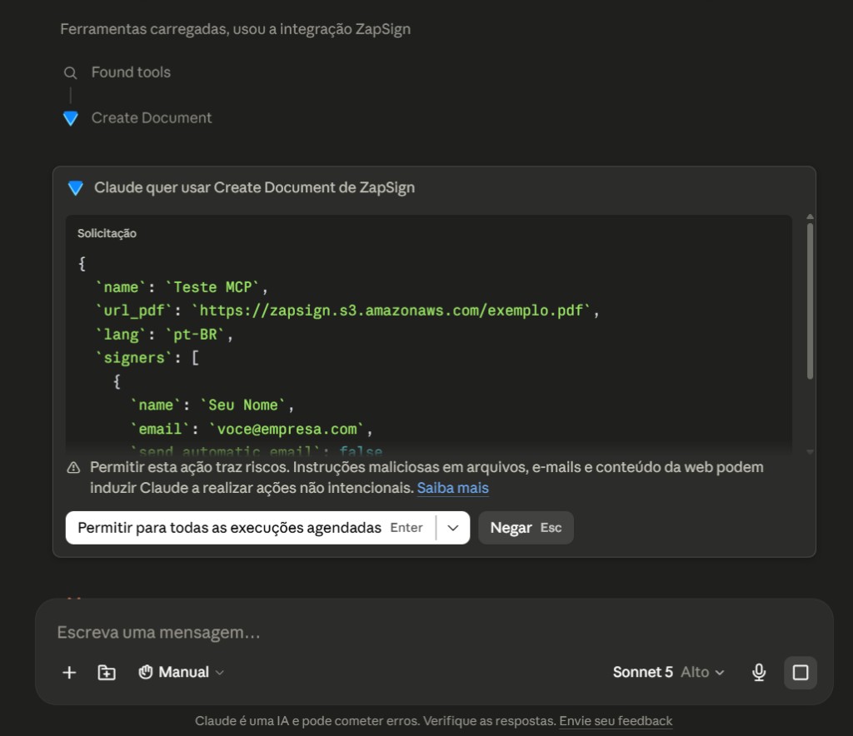
Task: Click the scrollbar up arrow in request panel
Action: tap(810, 216)
